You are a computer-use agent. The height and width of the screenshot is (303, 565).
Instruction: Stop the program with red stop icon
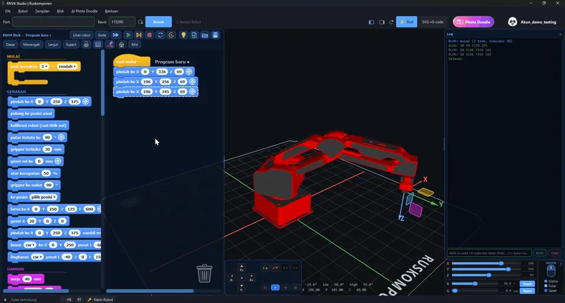point(149,35)
